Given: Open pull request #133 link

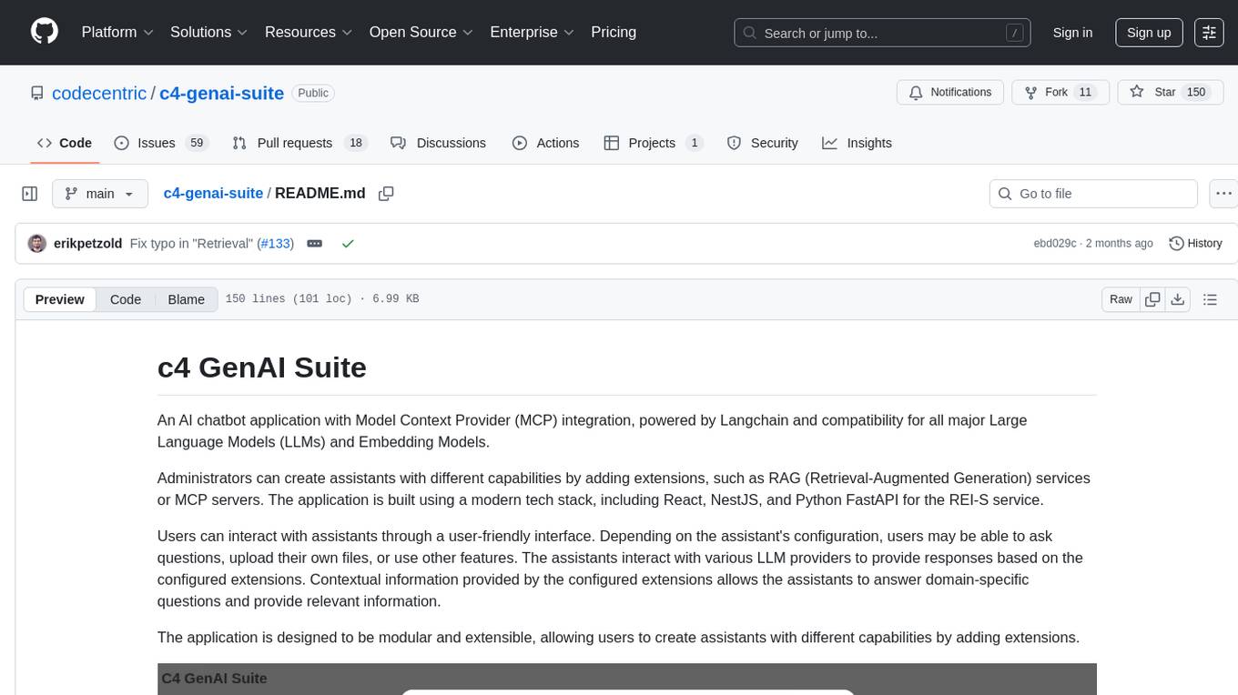Looking at the screenshot, I should point(275,244).
